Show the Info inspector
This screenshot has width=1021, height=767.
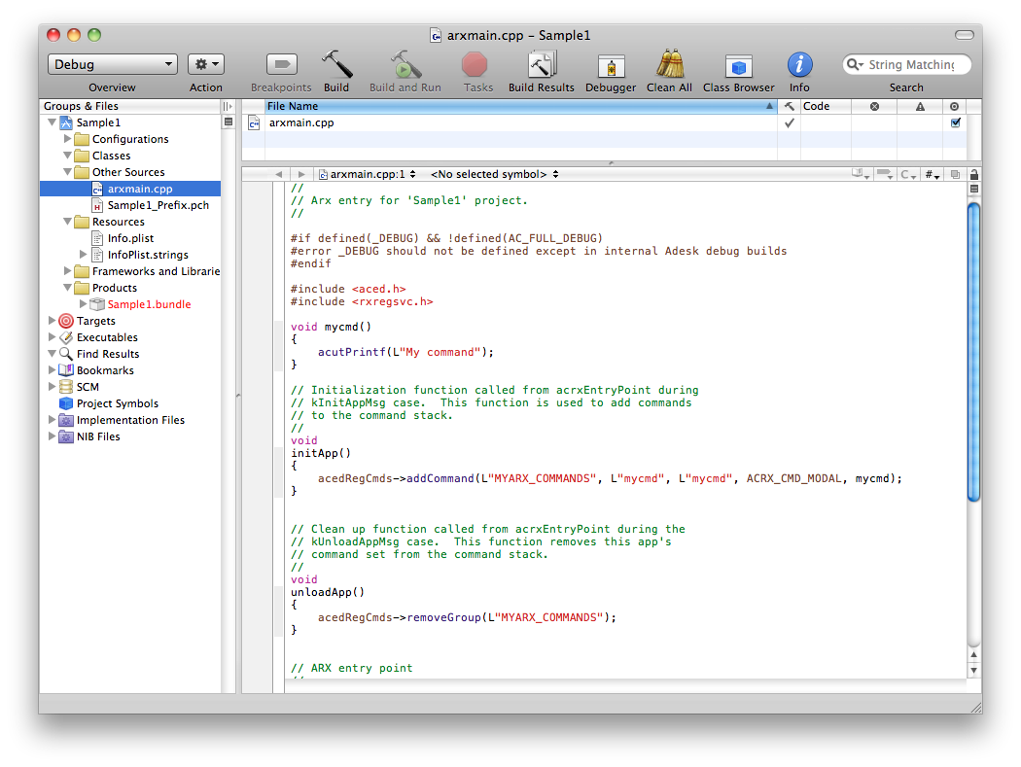(799, 63)
